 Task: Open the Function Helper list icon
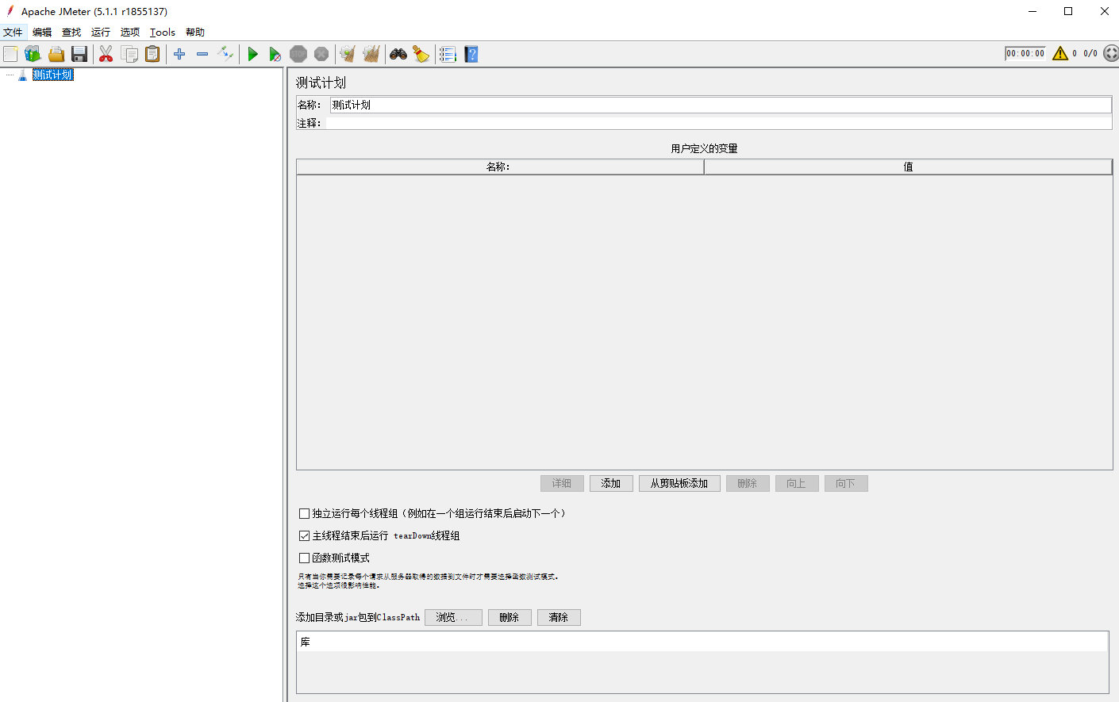tap(448, 54)
